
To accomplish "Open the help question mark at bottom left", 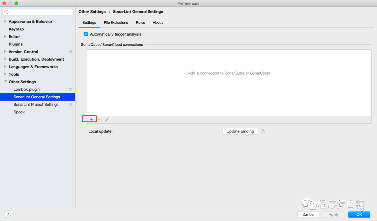I will click(8, 214).
